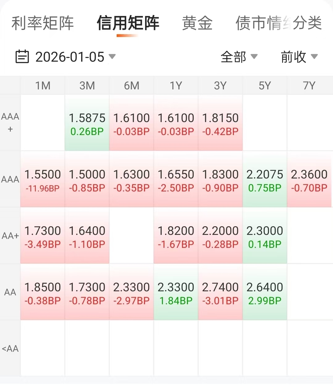Click the <AA row label
Viewport: 333px width, 385px height.
(10, 349)
